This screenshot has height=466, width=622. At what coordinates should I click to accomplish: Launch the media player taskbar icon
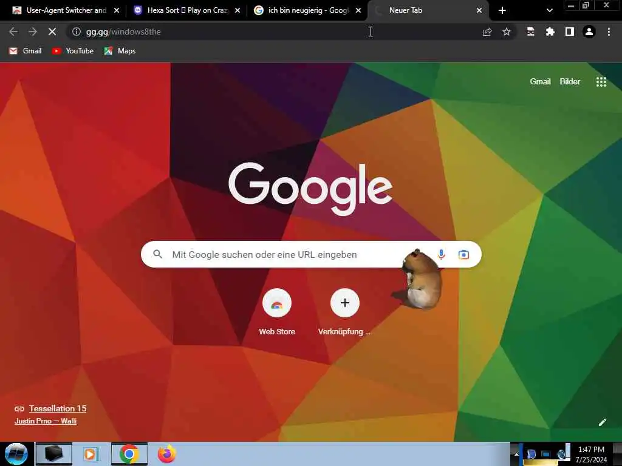point(91,454)
